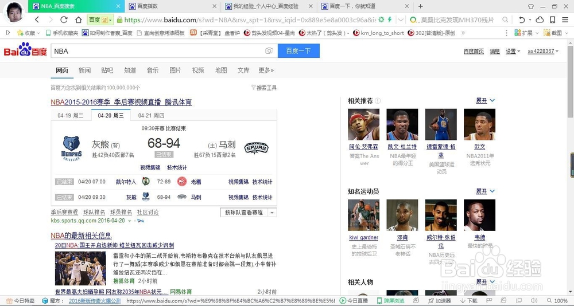Click the lightning speed-mode icon in address bar
574x306 pixels.
click(x=390, y=19)
